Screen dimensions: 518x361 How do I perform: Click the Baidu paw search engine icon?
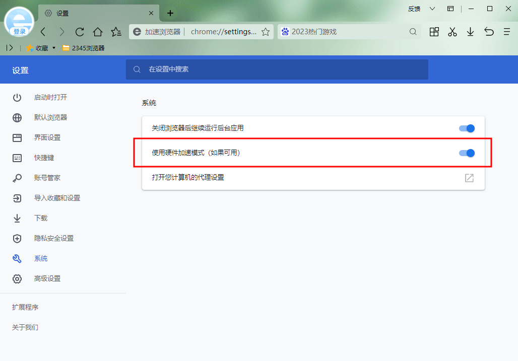click(285, 32)
